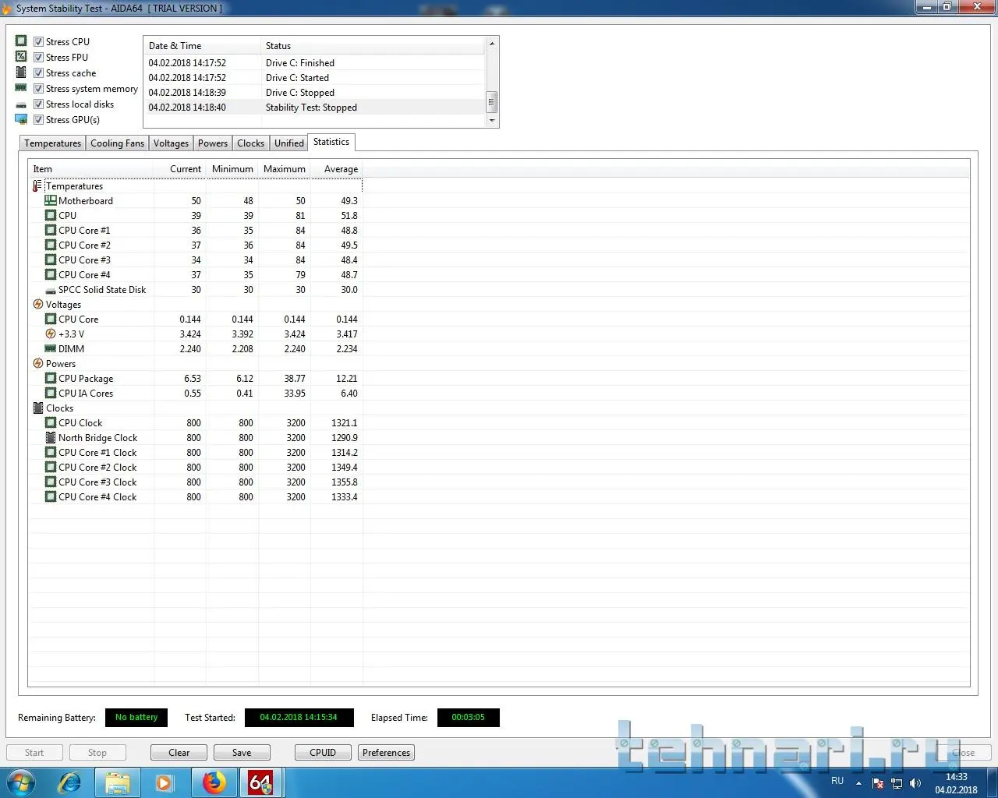The image size is (998, 798).
Task: Select the CPU Clock row
Action: 196,423
